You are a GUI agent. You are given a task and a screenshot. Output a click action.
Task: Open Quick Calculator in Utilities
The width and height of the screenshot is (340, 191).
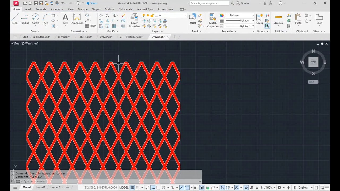coord(289,26)
